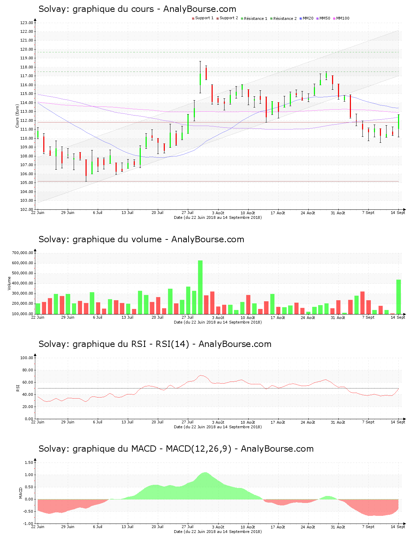
Task: Click the 'MACD' vertical axis label
Action: (x=21, y=493)
